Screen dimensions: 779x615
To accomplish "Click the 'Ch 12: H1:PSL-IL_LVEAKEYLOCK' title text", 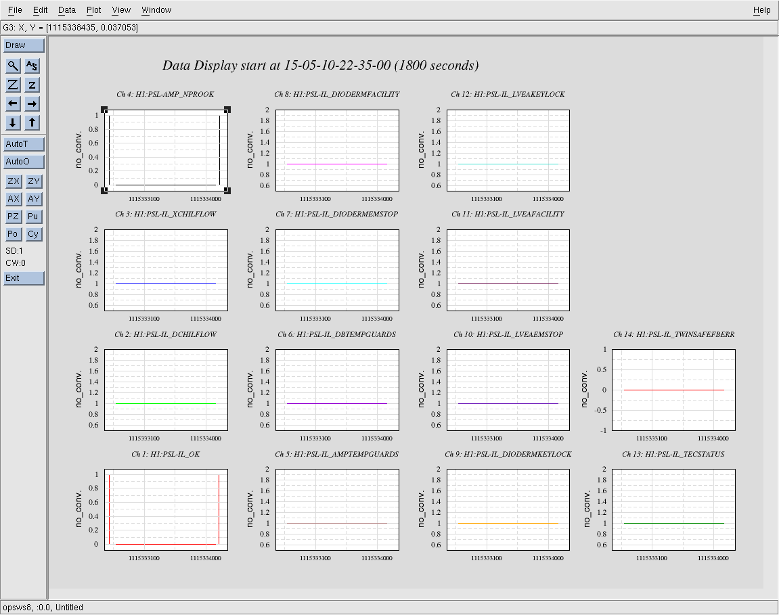I will pos(508,95).
